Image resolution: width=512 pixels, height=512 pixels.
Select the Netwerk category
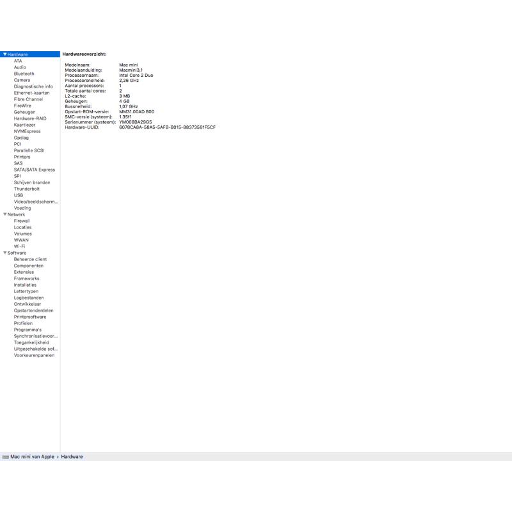click(x=17, y=214)
